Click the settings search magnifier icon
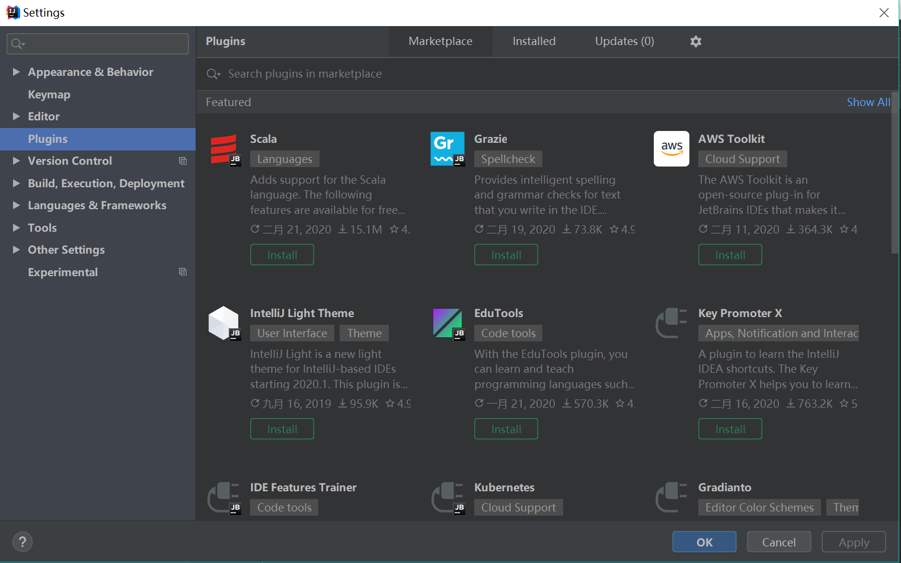 18,43
